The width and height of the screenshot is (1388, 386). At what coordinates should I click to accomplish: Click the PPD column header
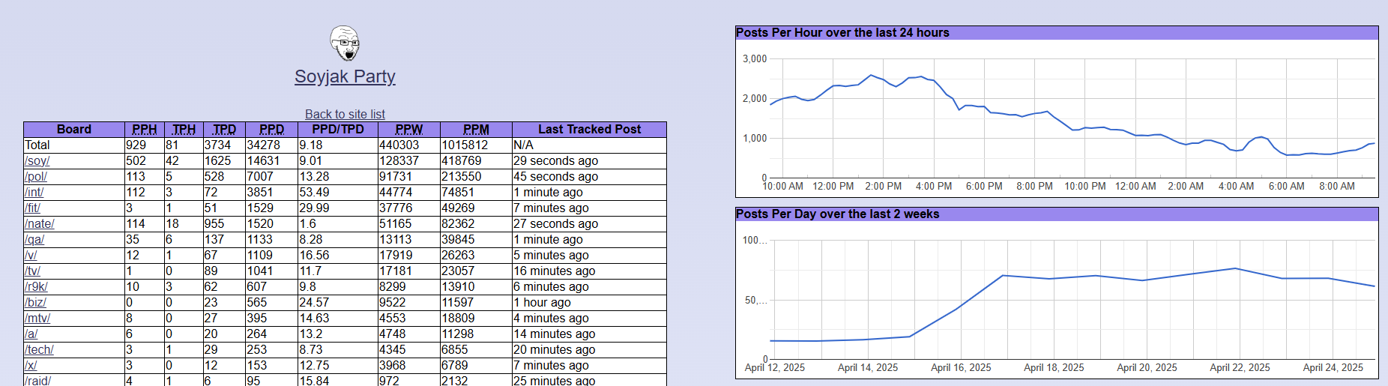pos(271,129)
